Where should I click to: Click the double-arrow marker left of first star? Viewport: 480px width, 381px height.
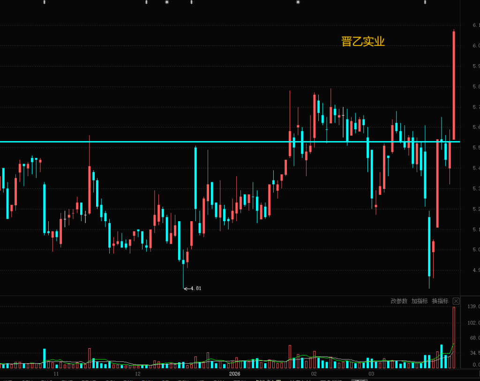coord(146,2)
